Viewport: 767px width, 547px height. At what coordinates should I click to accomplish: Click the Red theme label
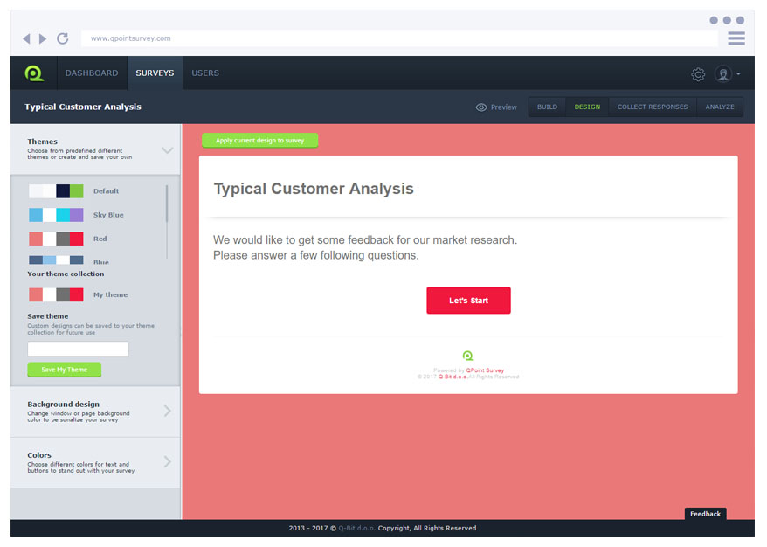100,239
